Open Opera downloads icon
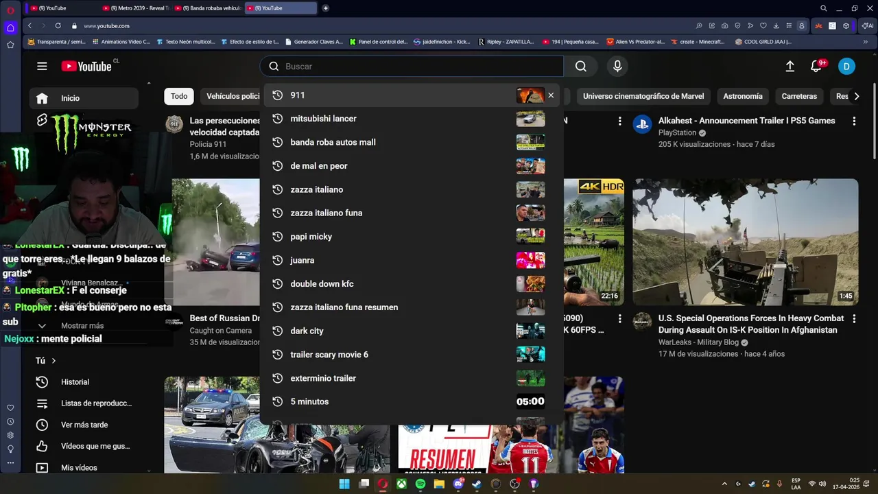This screenshot has height=494, width=878. pyautogui.click(x=776, y=25)
